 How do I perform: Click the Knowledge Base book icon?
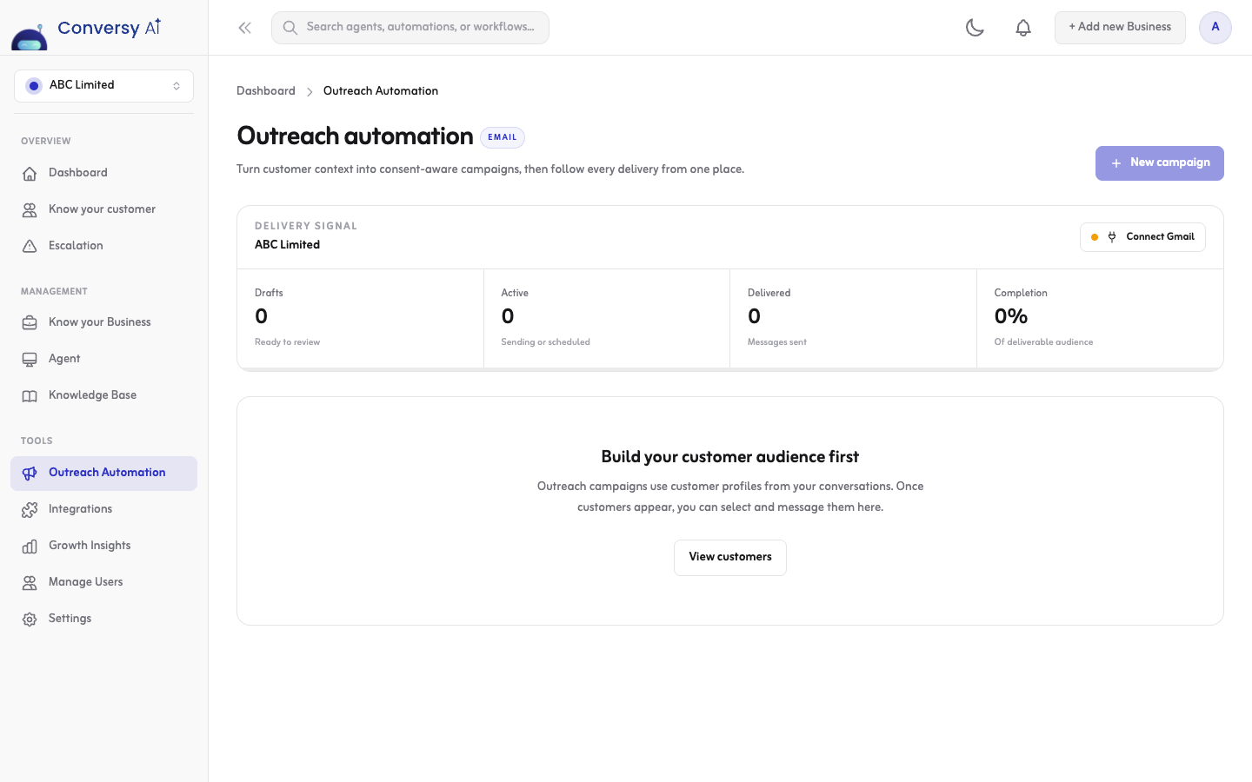pyautogui.click(x=30, y=395)
